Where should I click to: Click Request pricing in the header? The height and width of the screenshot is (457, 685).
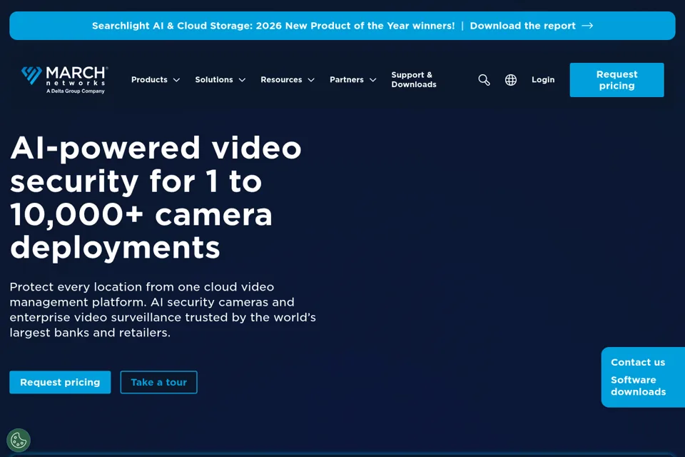coord(616,80)
